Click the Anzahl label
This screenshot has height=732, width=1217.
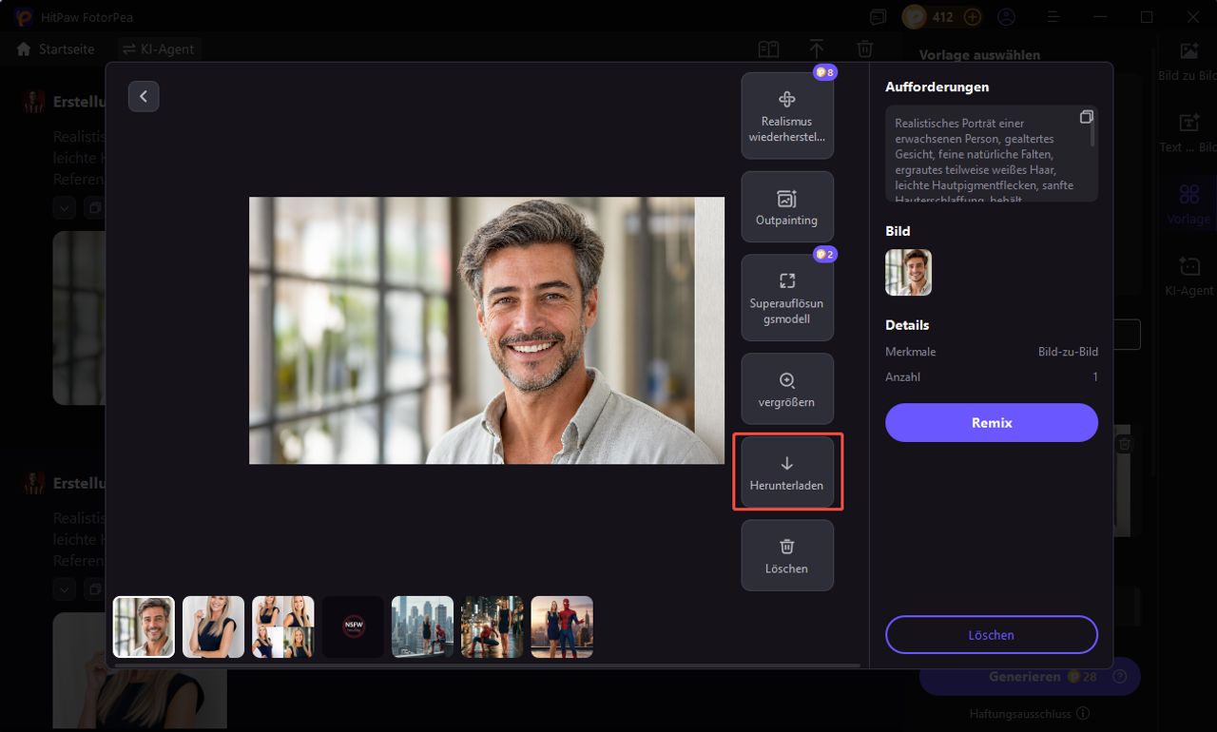tap(902, 376)
